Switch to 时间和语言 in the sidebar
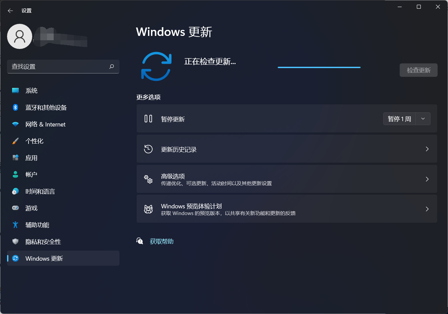Image resolution: width=448 pixels, height=314 pixels. [x=63, y=191]
